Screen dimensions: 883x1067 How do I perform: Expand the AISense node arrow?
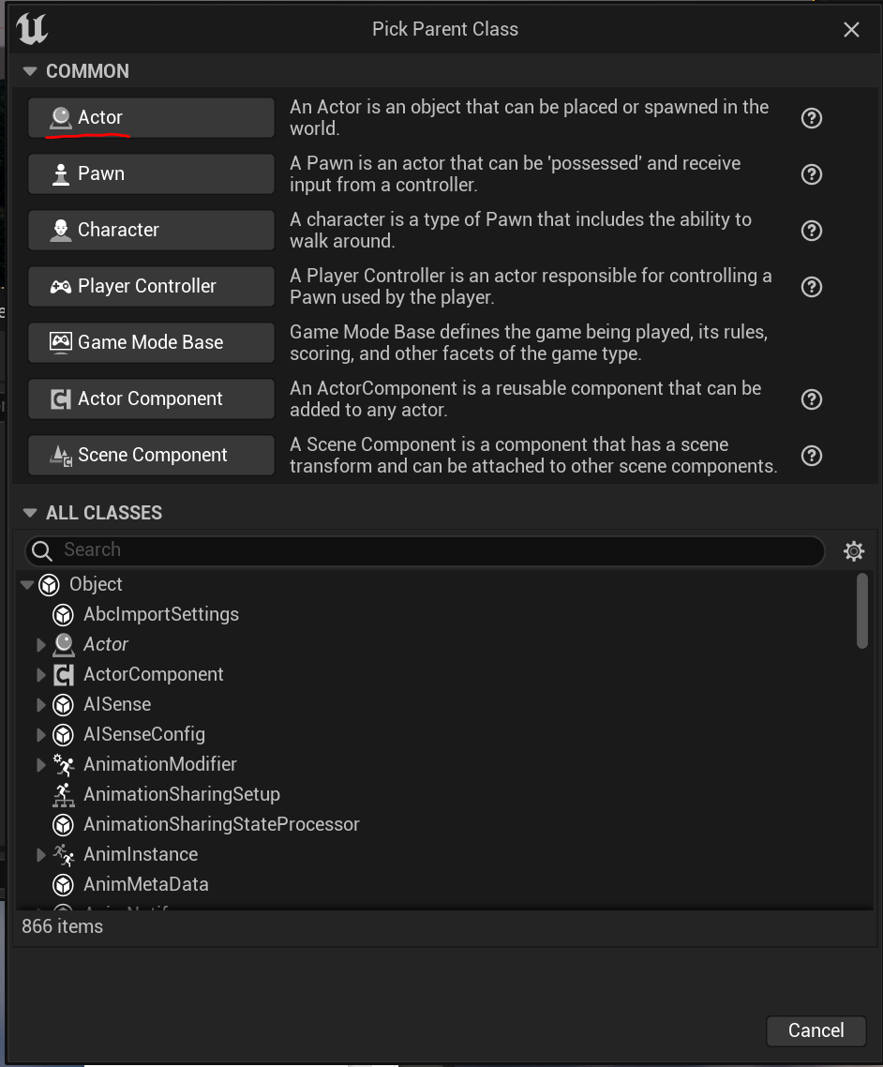click(x=41, y=704)
